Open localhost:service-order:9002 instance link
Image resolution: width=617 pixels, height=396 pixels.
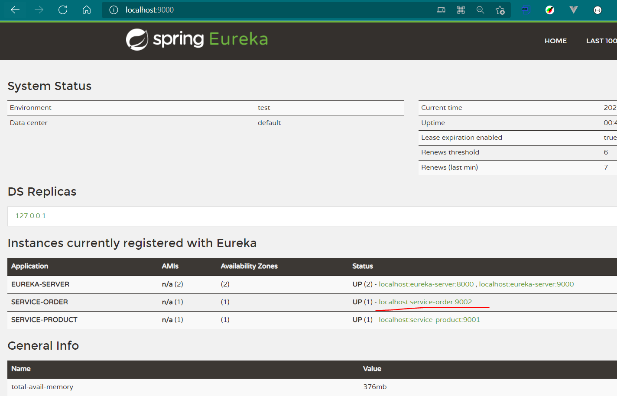tap(425, 302)
